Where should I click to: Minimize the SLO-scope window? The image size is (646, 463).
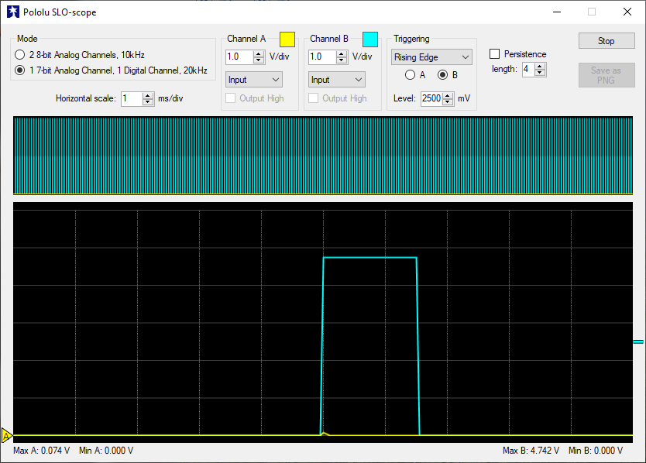click(557, 12)
